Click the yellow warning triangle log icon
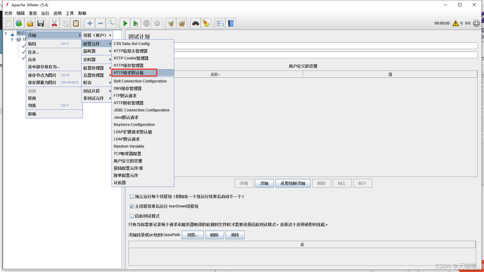Screen dimensions: 484x272 [455, 23]
